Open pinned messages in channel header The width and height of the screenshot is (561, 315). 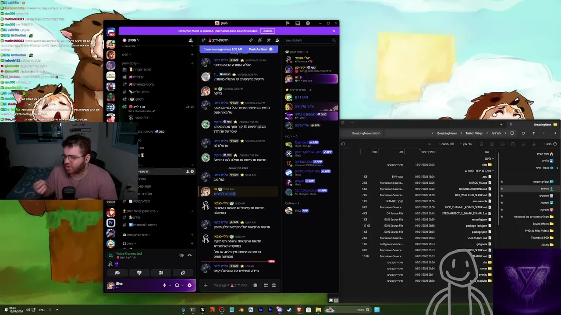pyautogui.click(x=268, y=40)
